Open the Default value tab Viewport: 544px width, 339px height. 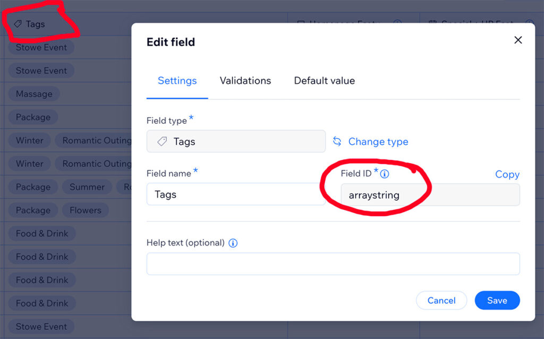[x=325, y=81]
